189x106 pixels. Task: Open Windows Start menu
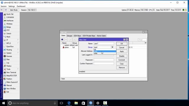[4, 103]
